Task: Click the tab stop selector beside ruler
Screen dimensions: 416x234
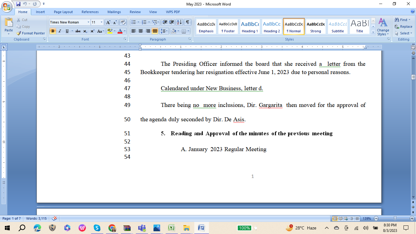Action: coord(4,47)
